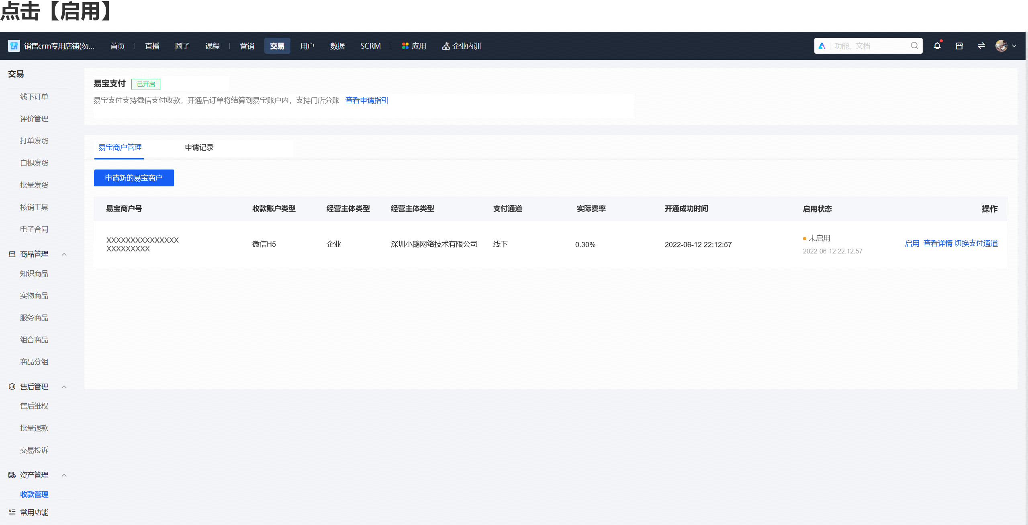Viewport: 1028px width, 525px height.
Task: Click the 售后管理 section icon
Action: click(12, 386)
